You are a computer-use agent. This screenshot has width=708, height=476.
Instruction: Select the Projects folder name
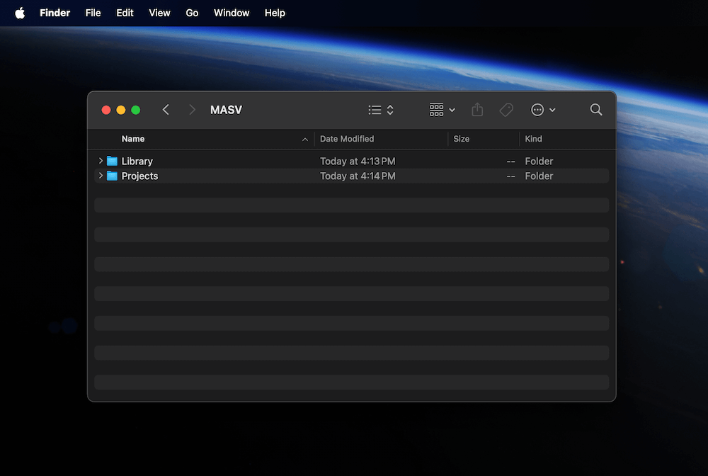click(139, 176)
